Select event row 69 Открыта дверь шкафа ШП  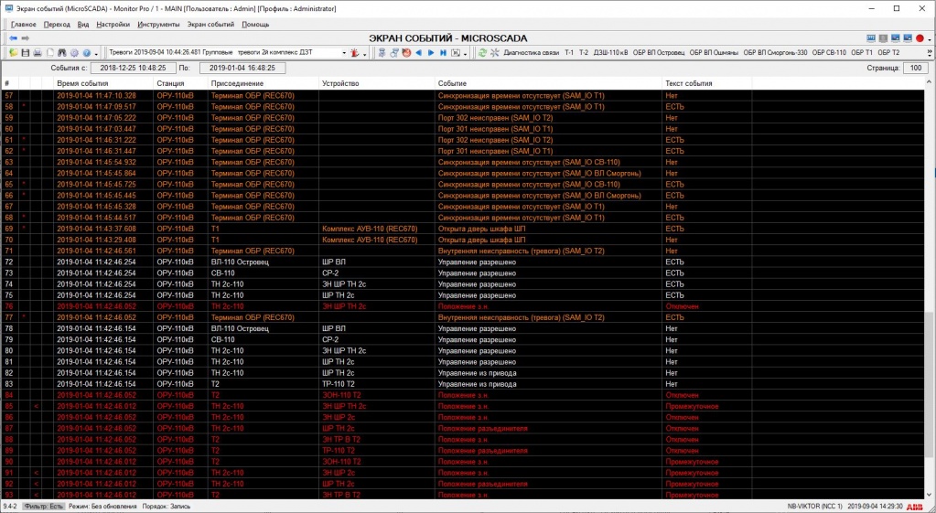463,229
